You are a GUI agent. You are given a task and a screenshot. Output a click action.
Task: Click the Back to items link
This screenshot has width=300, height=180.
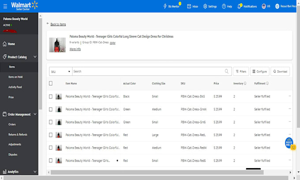[x=58, y=24]
